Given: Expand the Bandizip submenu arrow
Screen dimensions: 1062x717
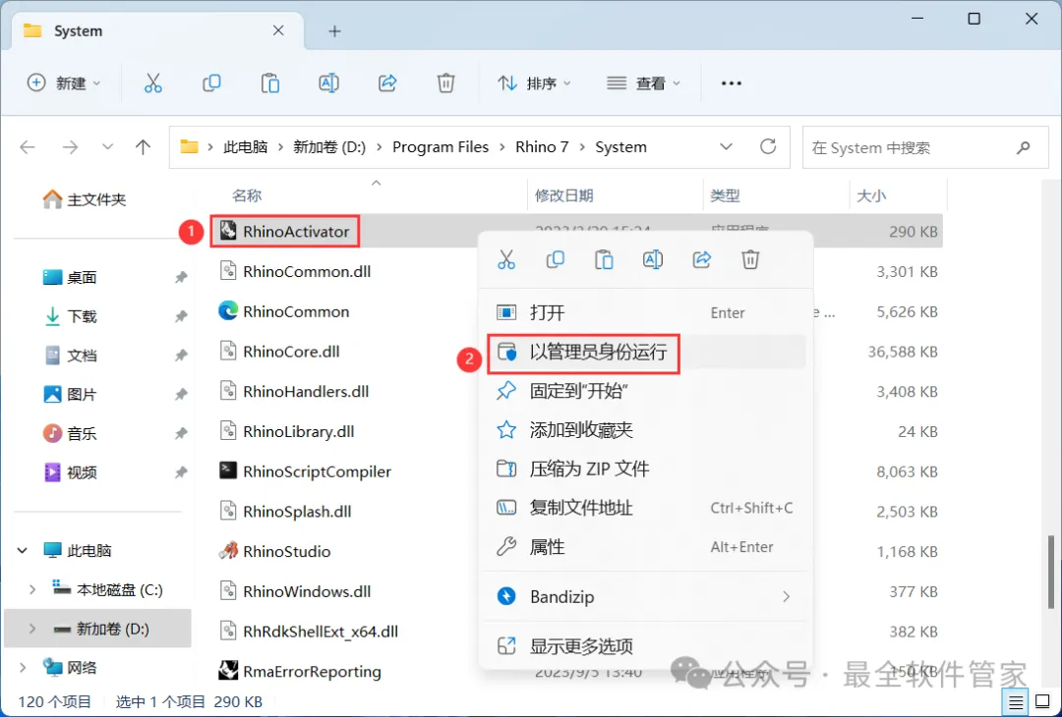Looking at the screenshot, I should tap(787, 596).
